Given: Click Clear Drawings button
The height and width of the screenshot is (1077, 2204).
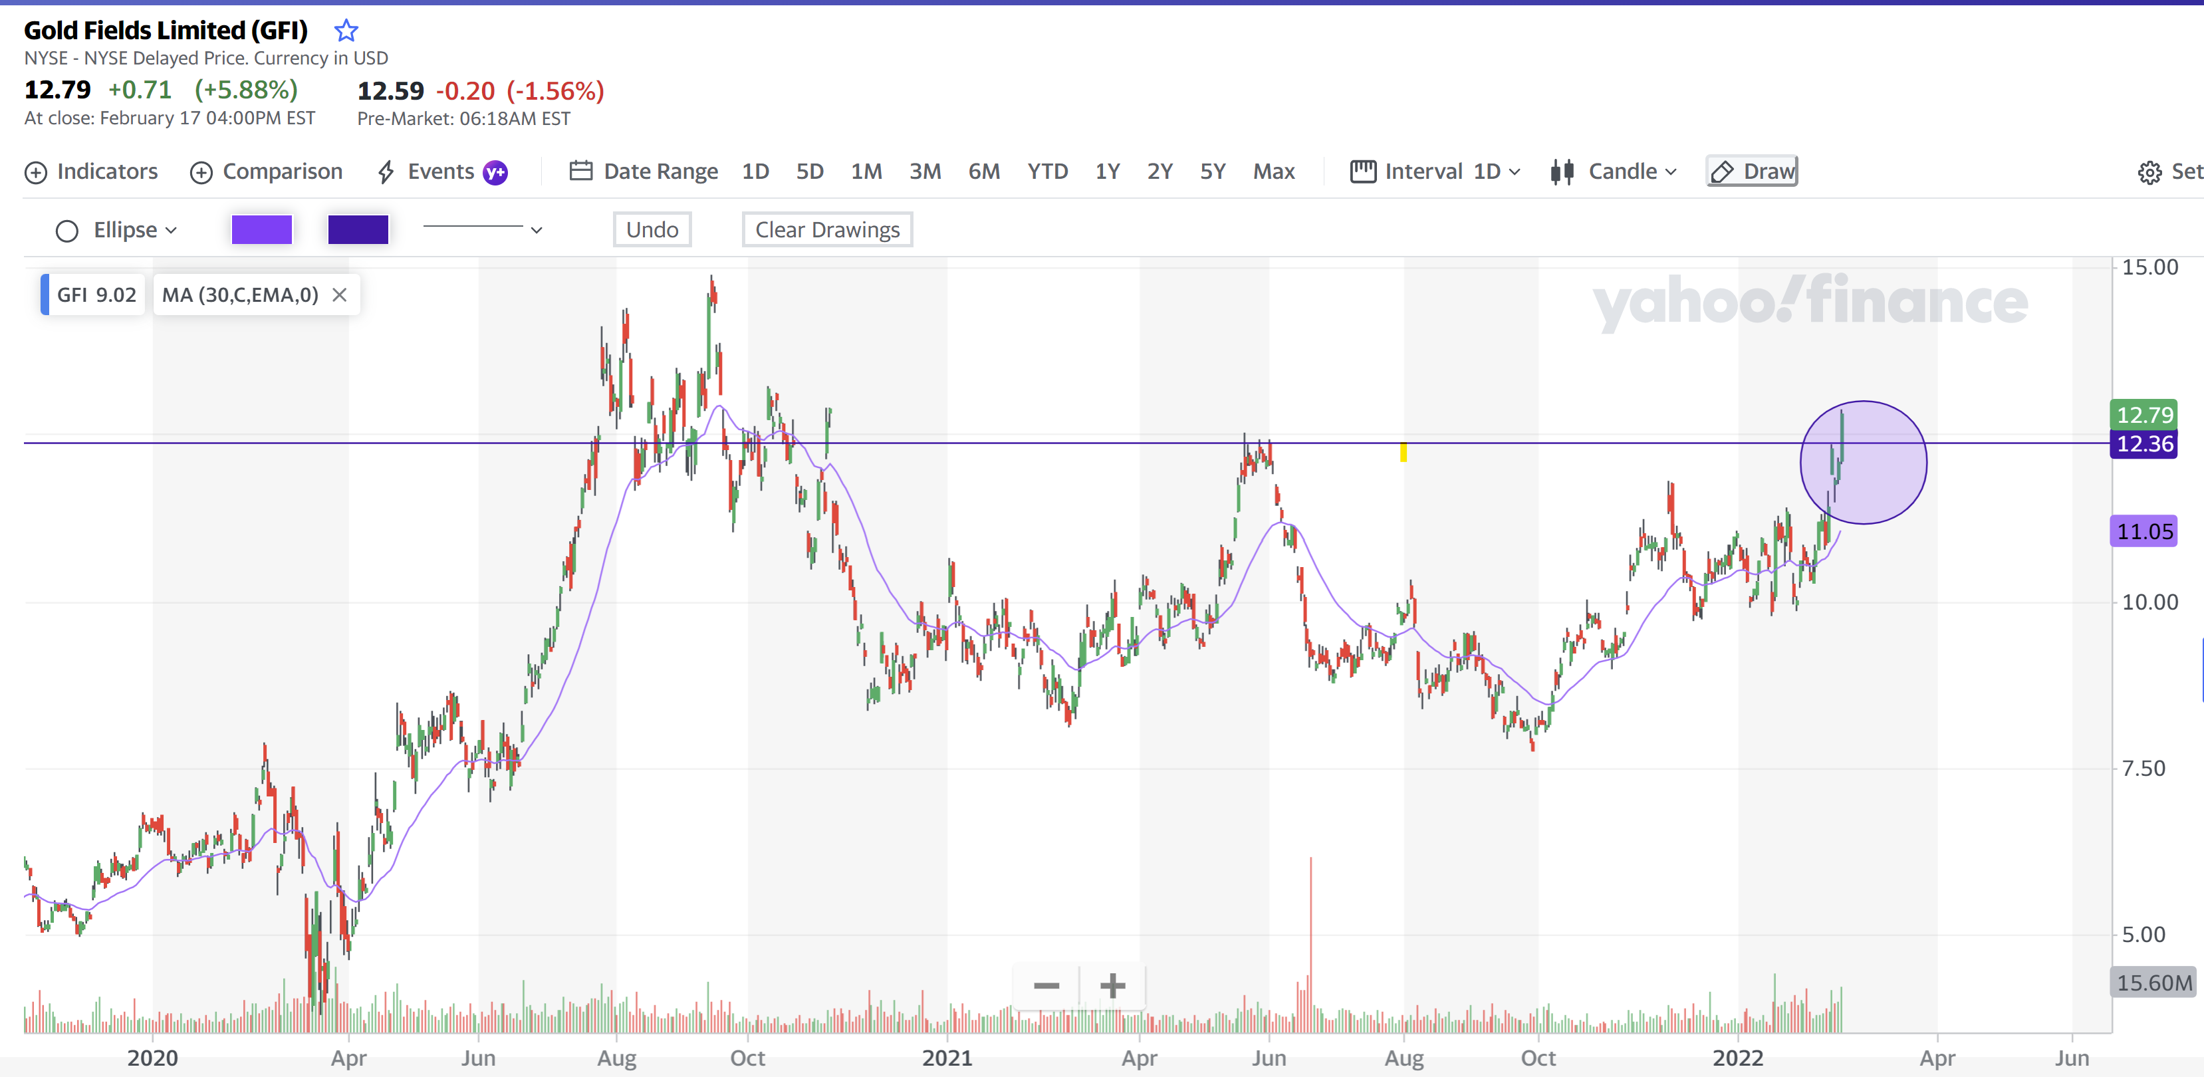Looking at the screenshot, I should [827, 229].
